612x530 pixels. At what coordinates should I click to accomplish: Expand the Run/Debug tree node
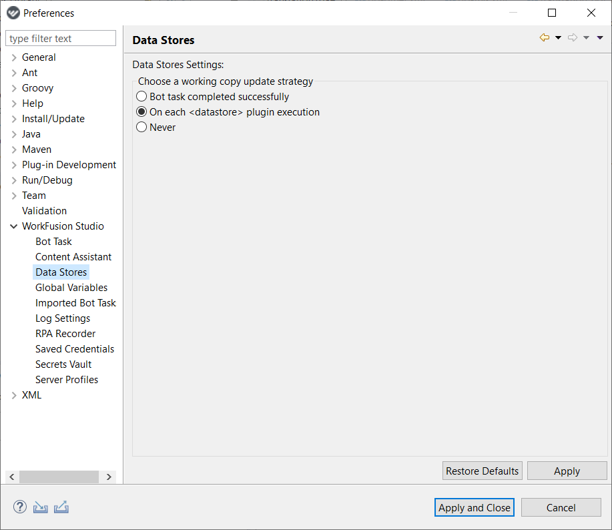tap(14, 180)
